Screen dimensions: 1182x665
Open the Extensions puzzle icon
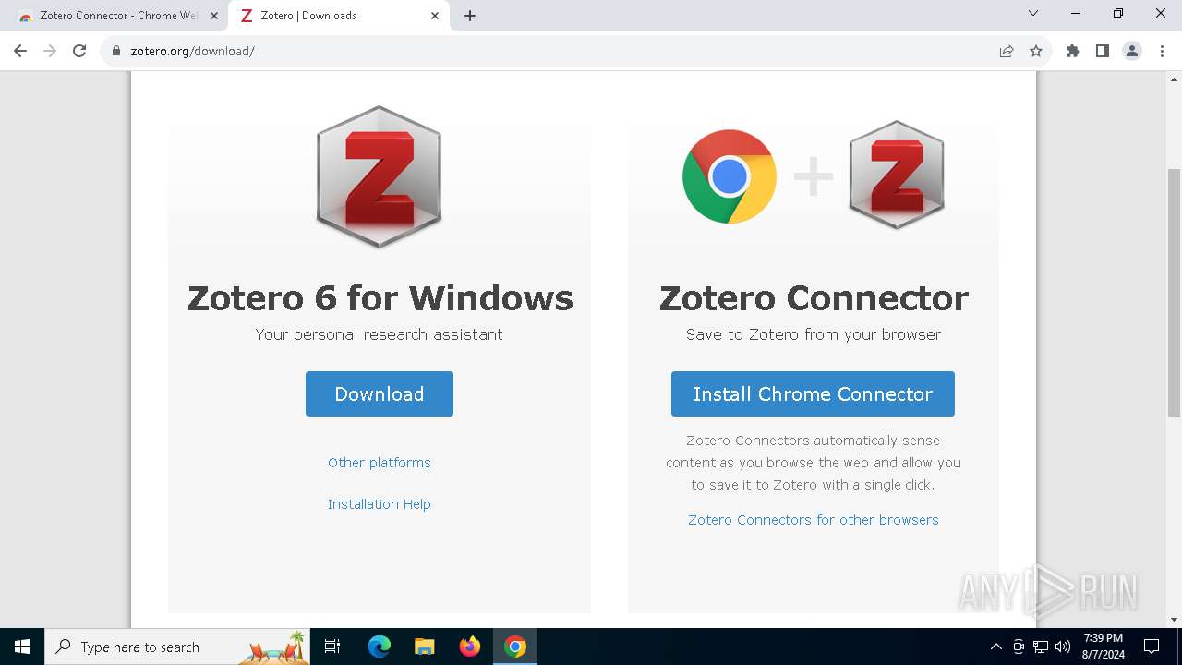point(1073,51)
